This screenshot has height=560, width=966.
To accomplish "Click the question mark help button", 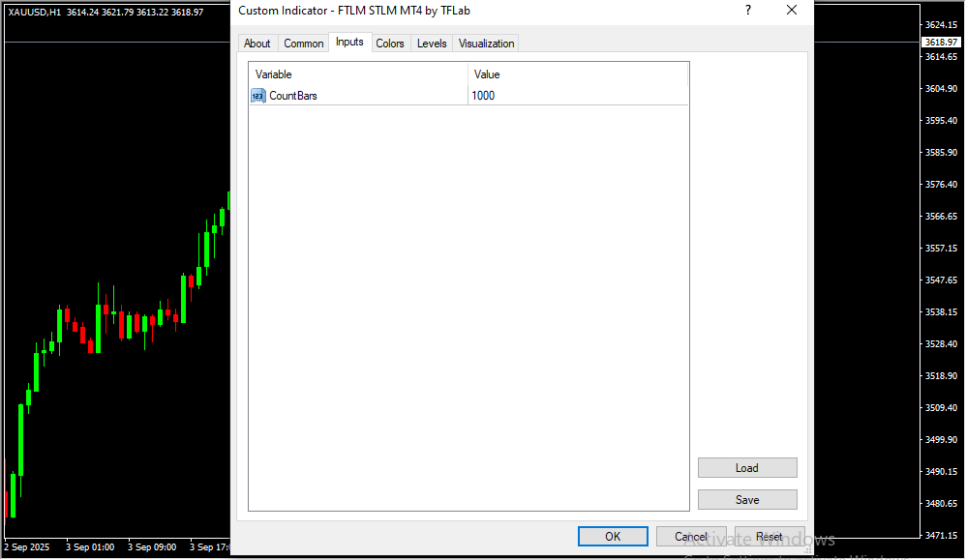I will point(747,11).
